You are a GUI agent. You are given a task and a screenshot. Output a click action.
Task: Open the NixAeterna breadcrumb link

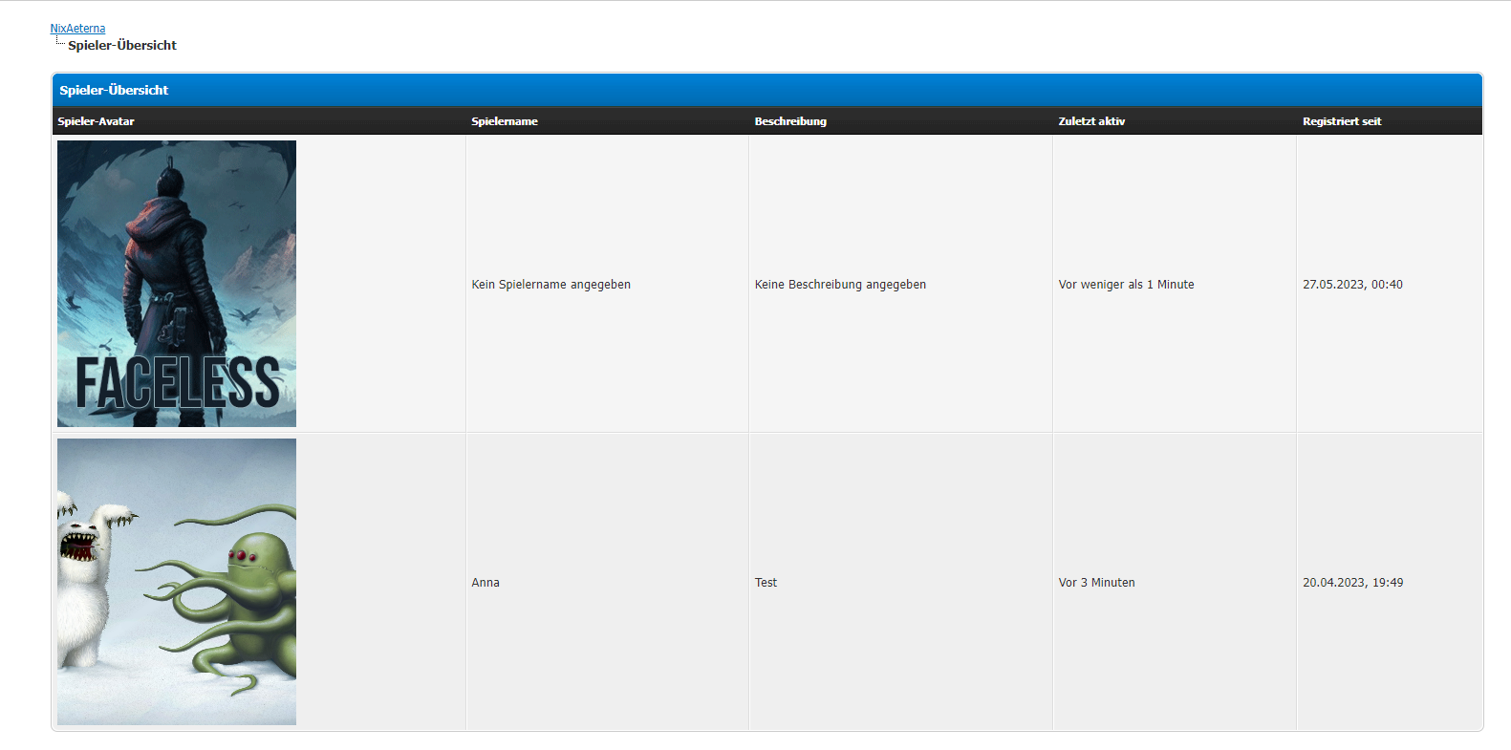pos(77,29)
